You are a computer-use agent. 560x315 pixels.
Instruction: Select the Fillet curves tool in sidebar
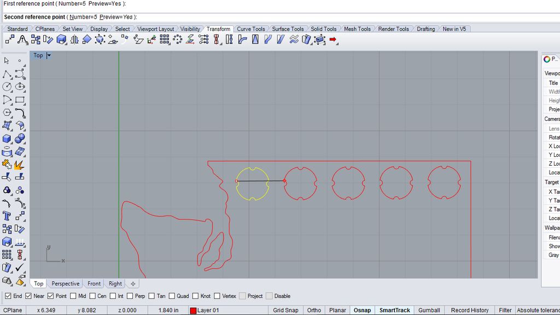20,113
